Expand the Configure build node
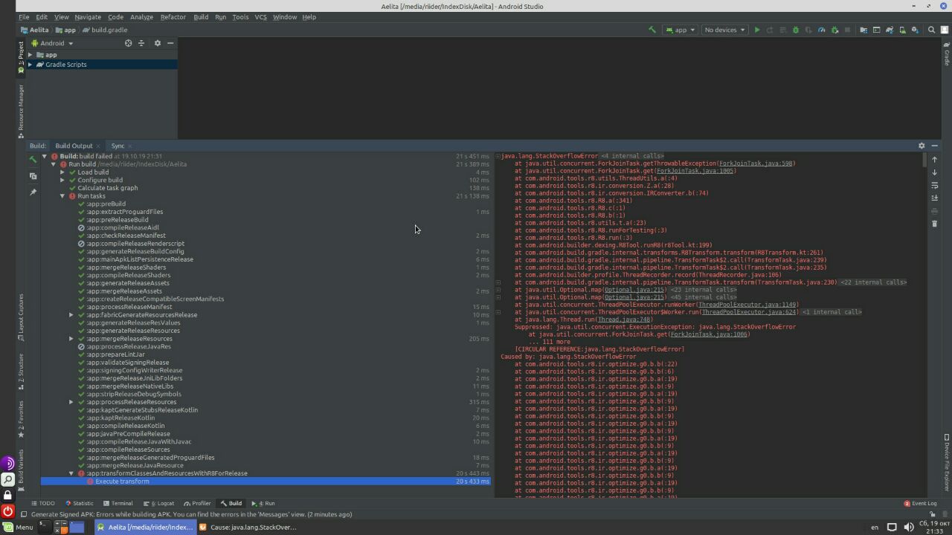The image size is (952, 535). point(62,180)
